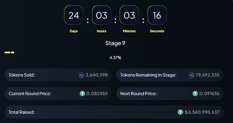Click the Tether icon beside Total Raised
233x123 pixels.
(180, 112)
